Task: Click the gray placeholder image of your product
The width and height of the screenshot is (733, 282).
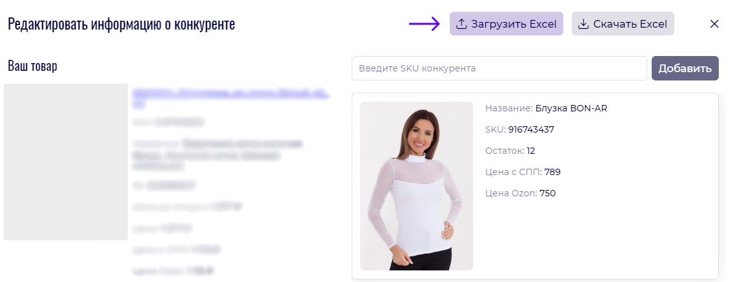Action: pyautogui.click(x=66, y=162)
